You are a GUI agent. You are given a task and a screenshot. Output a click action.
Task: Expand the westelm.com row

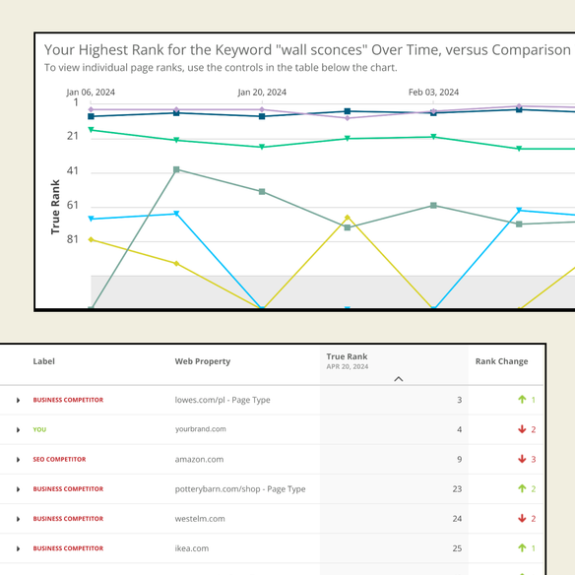click(x=18, y=519)
